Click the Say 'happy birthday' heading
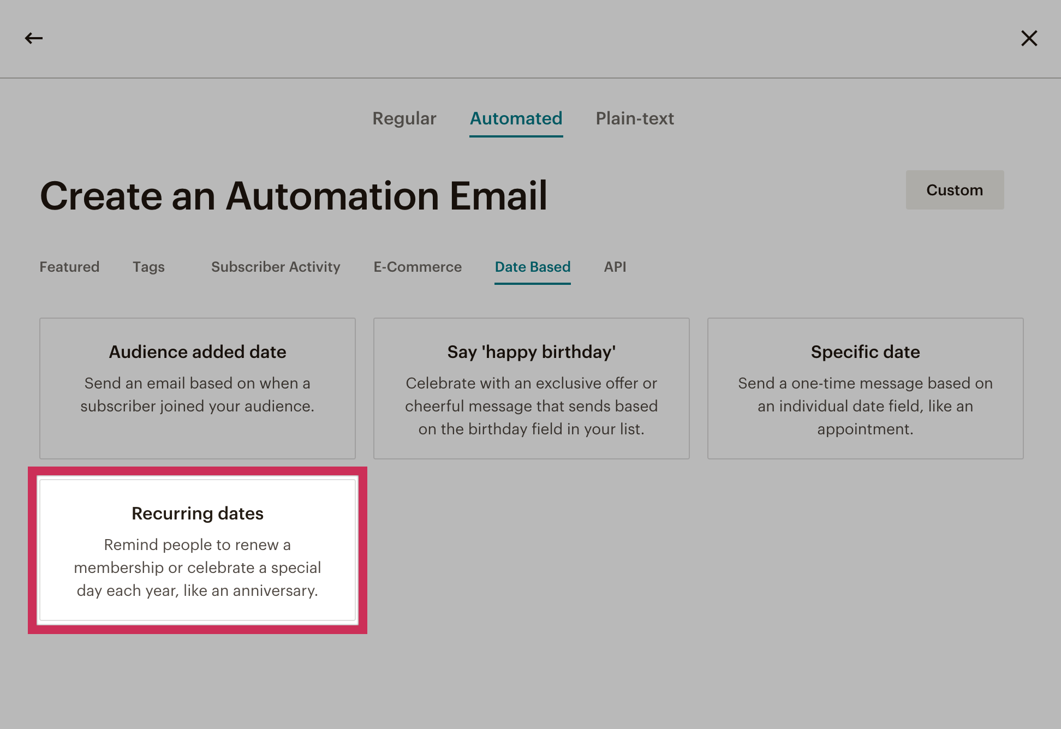1061x729 pixels. (x=531, y=352)
